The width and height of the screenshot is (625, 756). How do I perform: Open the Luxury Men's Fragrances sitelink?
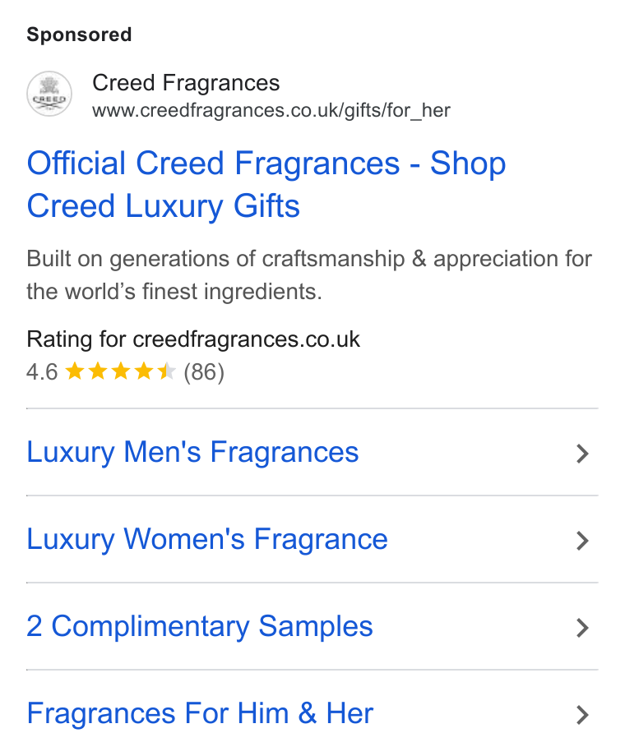click(x=192, y=453)
